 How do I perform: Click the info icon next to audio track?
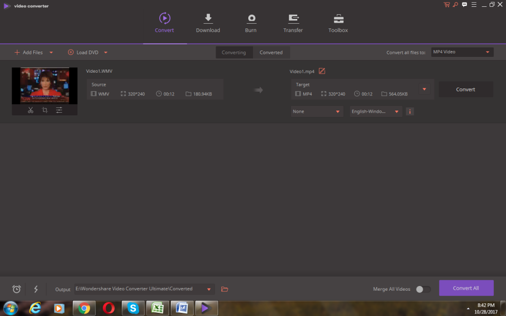[410, 112]
